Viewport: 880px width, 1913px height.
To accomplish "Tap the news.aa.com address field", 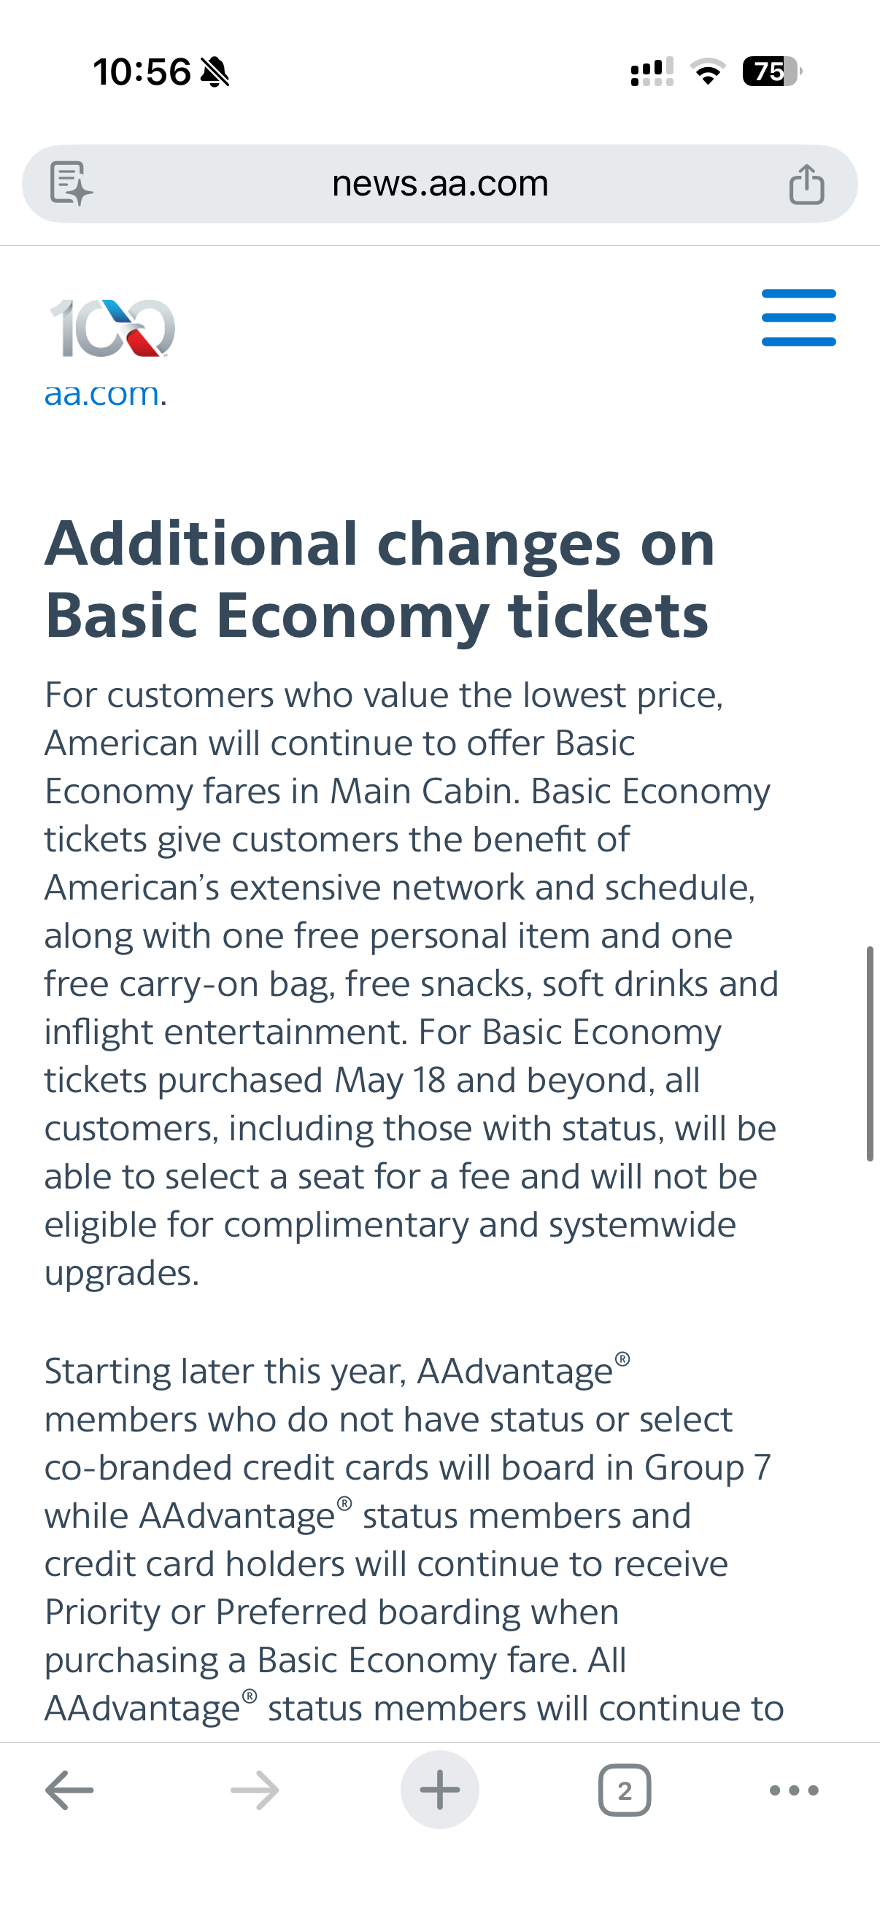I will 439,183.
